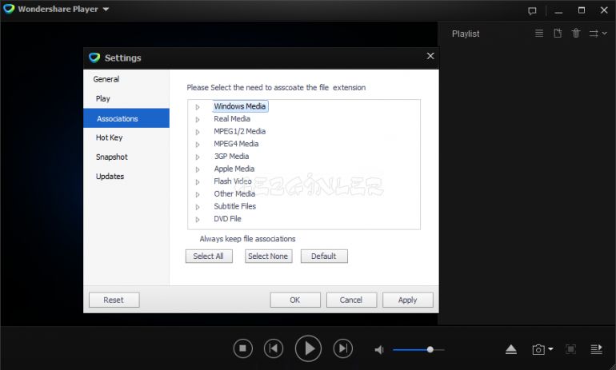Open the Updates settings tab

tap(110, 176)
